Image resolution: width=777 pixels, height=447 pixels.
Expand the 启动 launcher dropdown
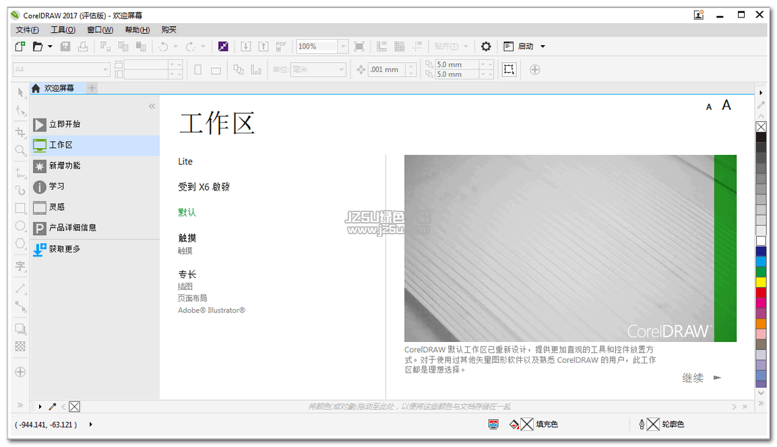pos(542,46)
